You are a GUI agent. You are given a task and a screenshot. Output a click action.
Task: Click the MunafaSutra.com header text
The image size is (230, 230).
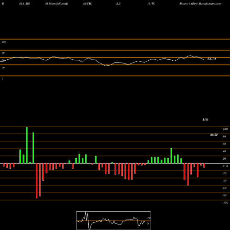coord(210,4)
